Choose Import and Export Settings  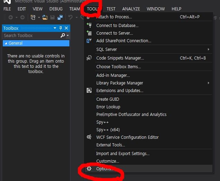149,154
